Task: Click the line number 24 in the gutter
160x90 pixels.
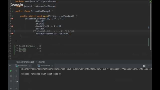Action: click(9, 58)
